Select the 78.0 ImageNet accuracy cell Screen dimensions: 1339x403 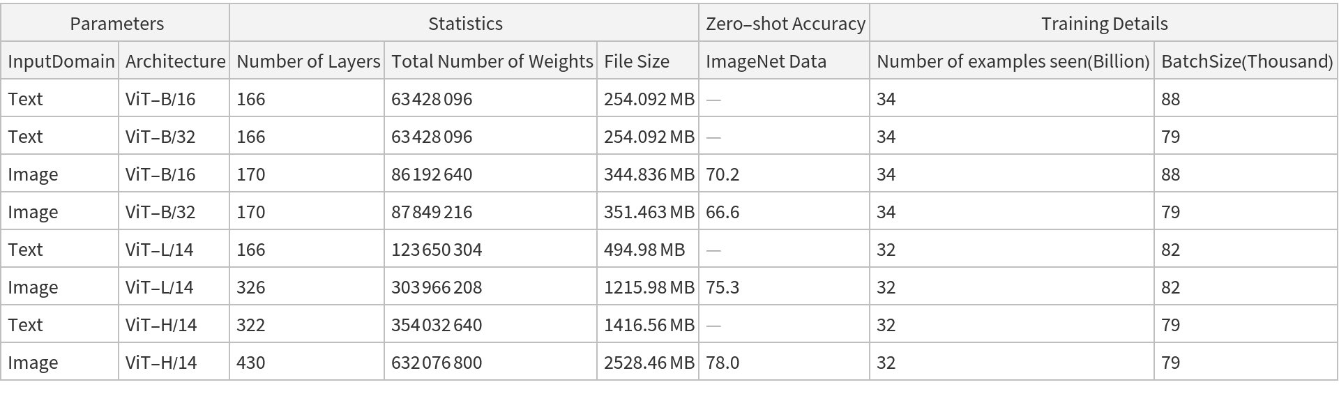[x=723, y=363]
